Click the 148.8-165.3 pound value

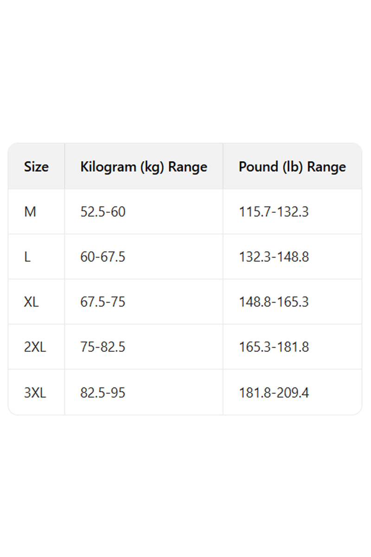click(x=274, y=302)
